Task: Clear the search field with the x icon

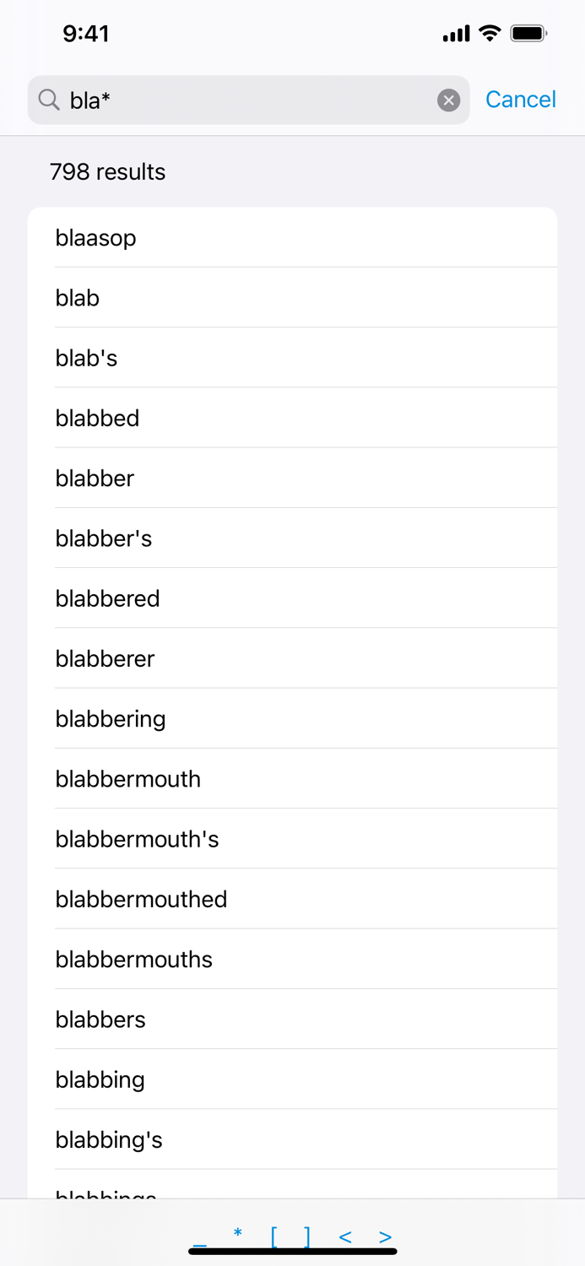Action: [x=448, y=100]
